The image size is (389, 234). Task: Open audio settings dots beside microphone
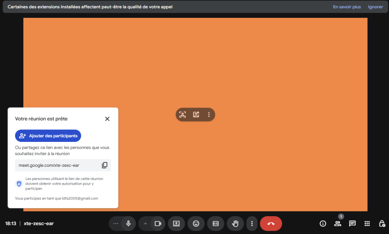(x=116, y=224)
